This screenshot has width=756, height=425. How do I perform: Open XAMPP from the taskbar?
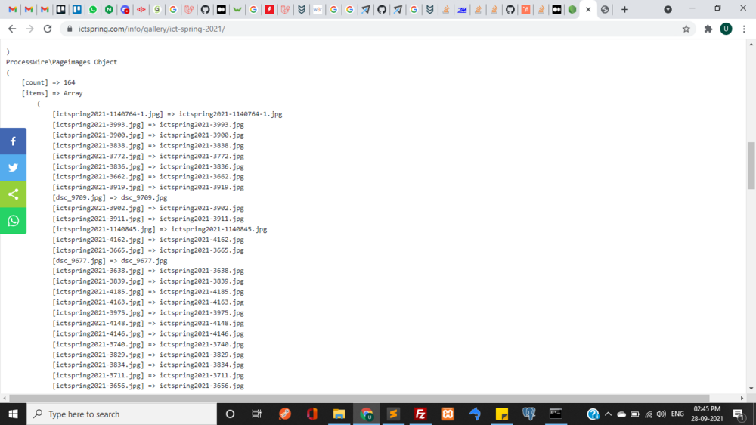(x=448, y=414)
